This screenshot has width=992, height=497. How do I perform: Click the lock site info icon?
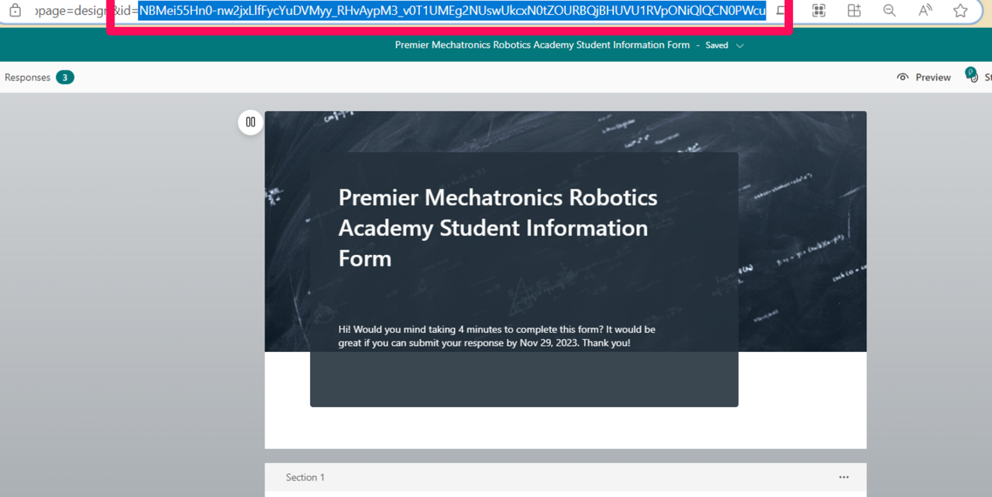[15, 11]
